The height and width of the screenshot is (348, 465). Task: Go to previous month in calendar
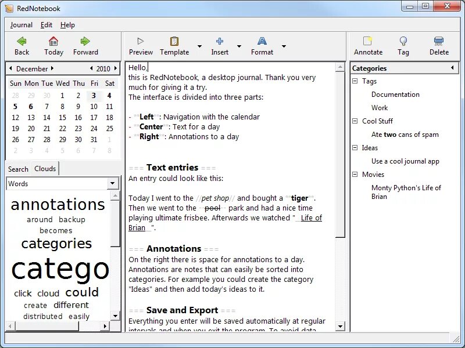pyautogui.click(x=10, y=68)
